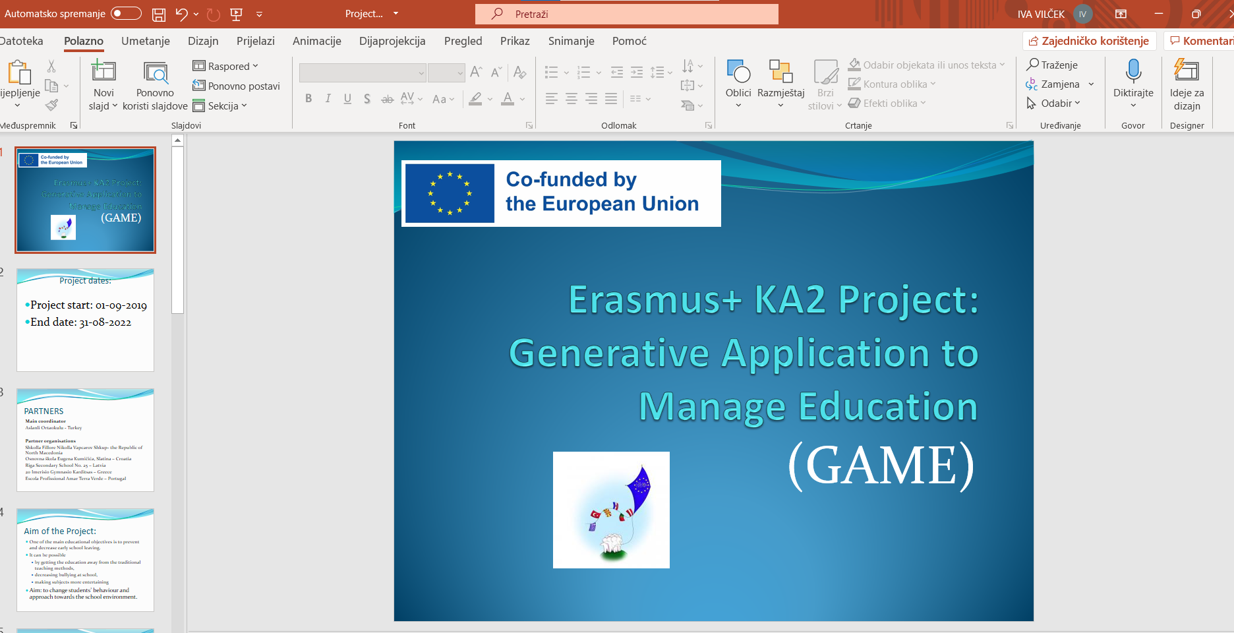Click the Decrease Font Size icon
This screenshot has width=1234, height=633.
(496, 72)
